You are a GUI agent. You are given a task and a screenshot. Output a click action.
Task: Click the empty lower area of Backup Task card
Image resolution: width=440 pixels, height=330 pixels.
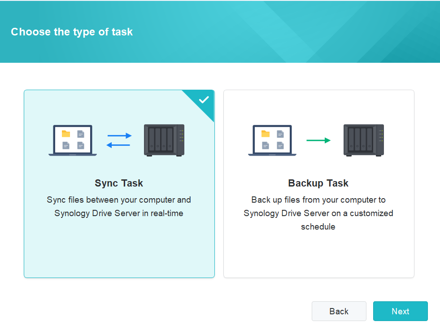click(x=319, y=254)
